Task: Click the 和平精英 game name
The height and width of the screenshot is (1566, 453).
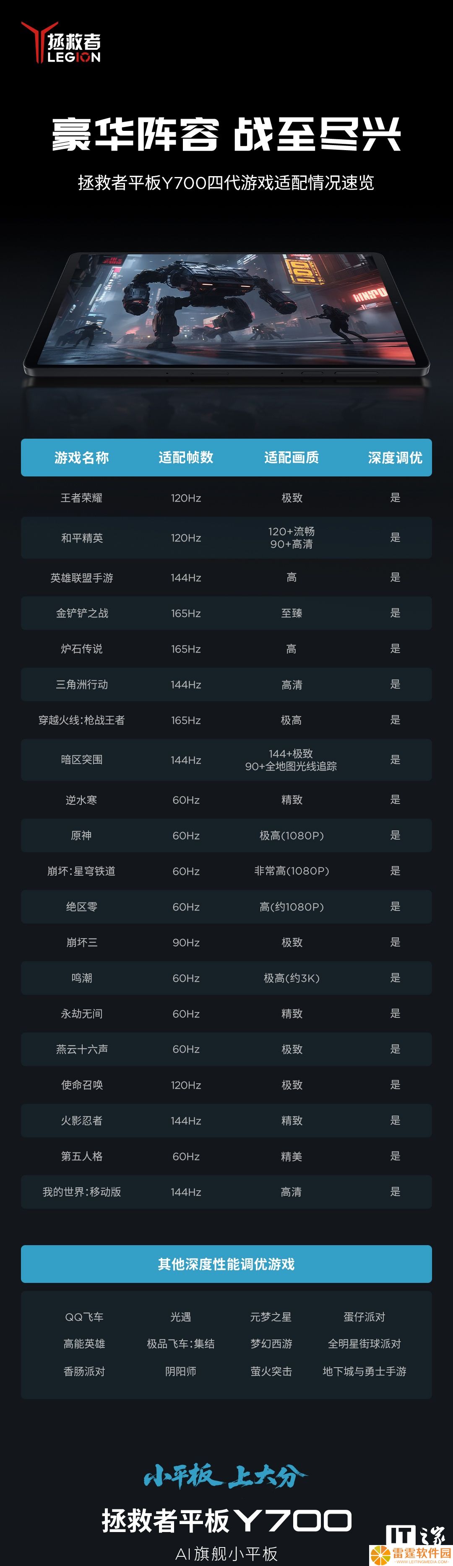Action: coord(81,538)
